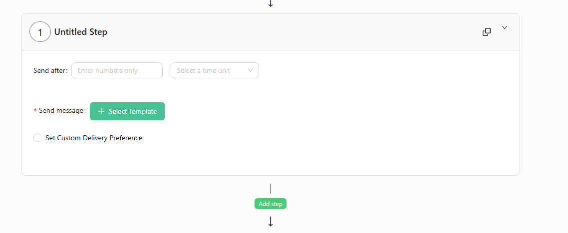This screenshot has height=233, width=568.
Task: Click the connector line above Add step
Action: click(x=271, y=189)
